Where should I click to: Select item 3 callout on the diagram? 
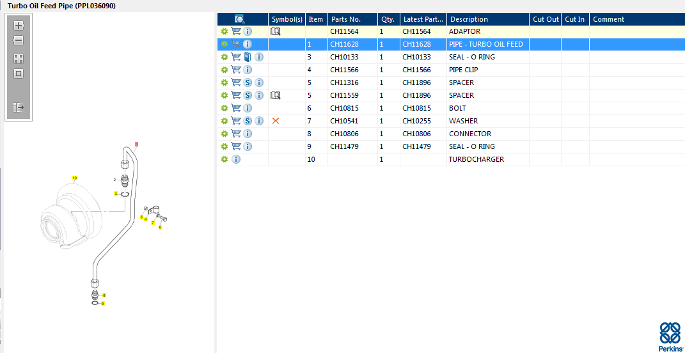(116, 193)
